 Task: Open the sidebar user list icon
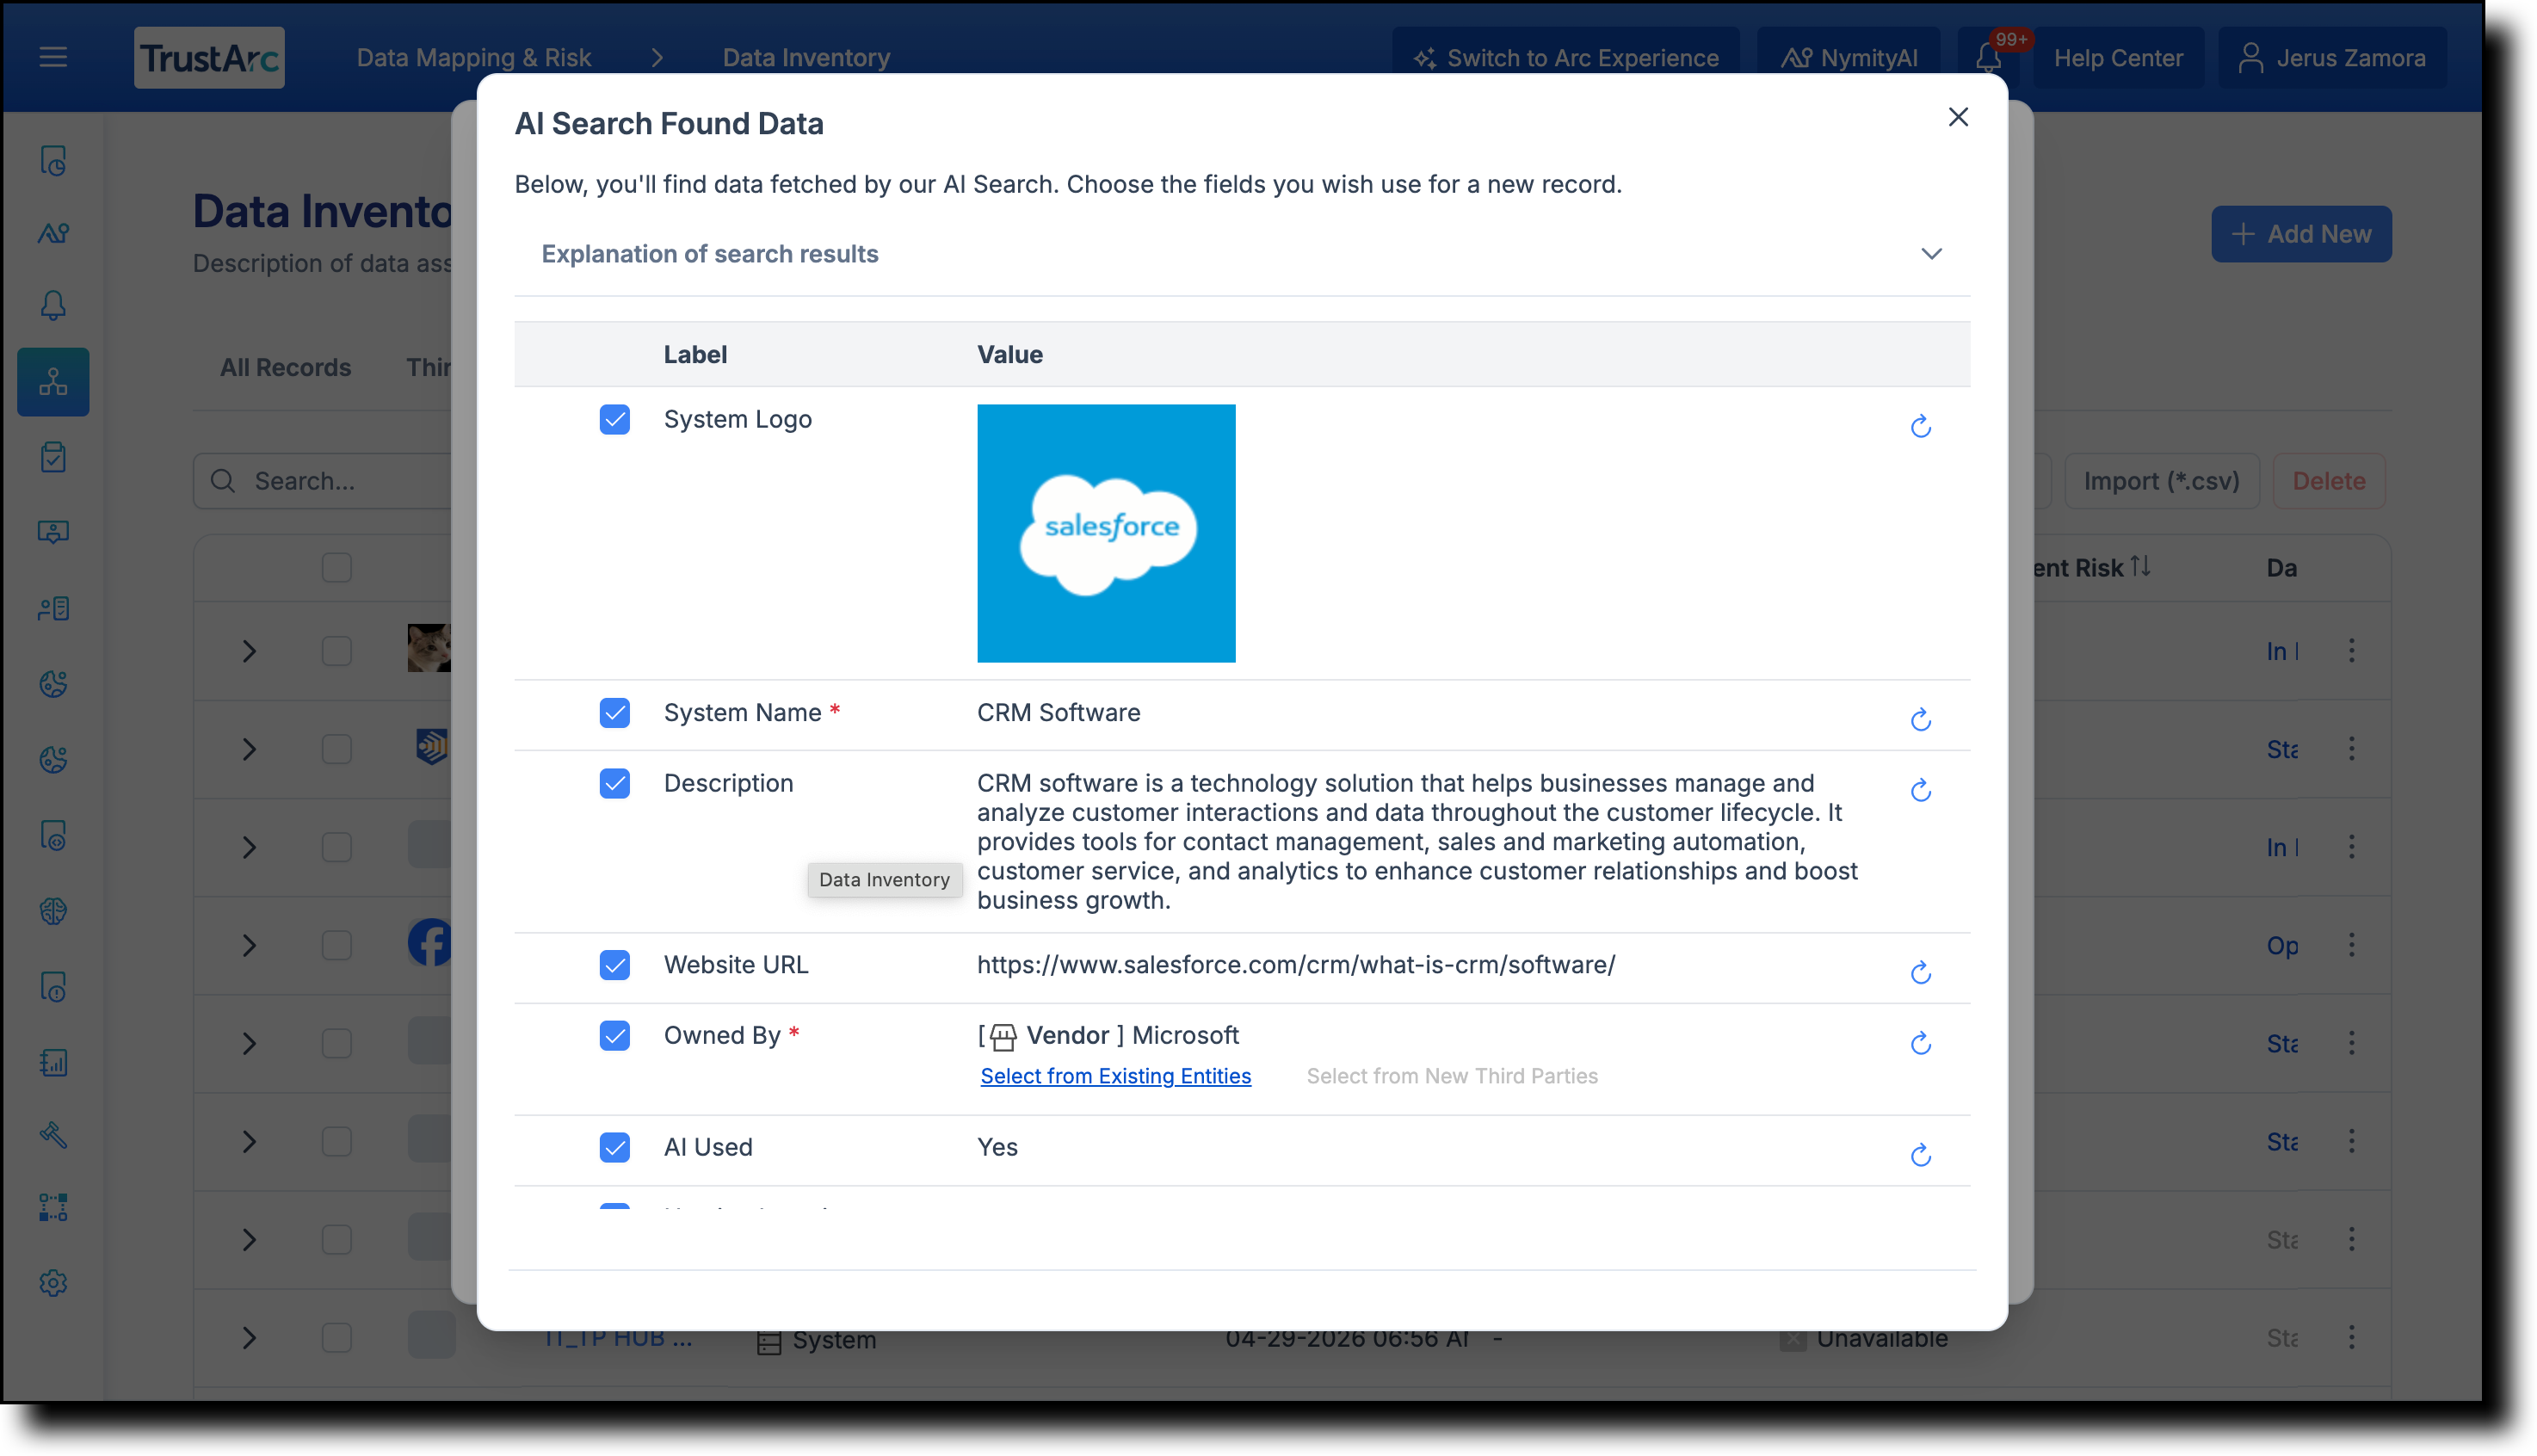[53, 608]
